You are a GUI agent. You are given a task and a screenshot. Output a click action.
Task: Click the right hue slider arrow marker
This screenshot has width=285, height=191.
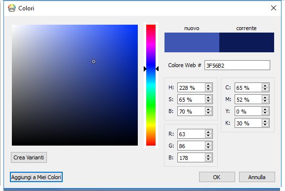click(157, 69)
